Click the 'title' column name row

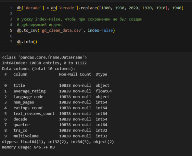tap(19, 85)
